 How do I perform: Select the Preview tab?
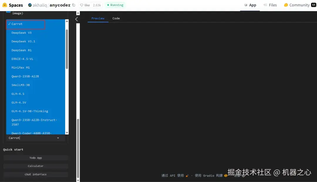(x=98, y=18)
